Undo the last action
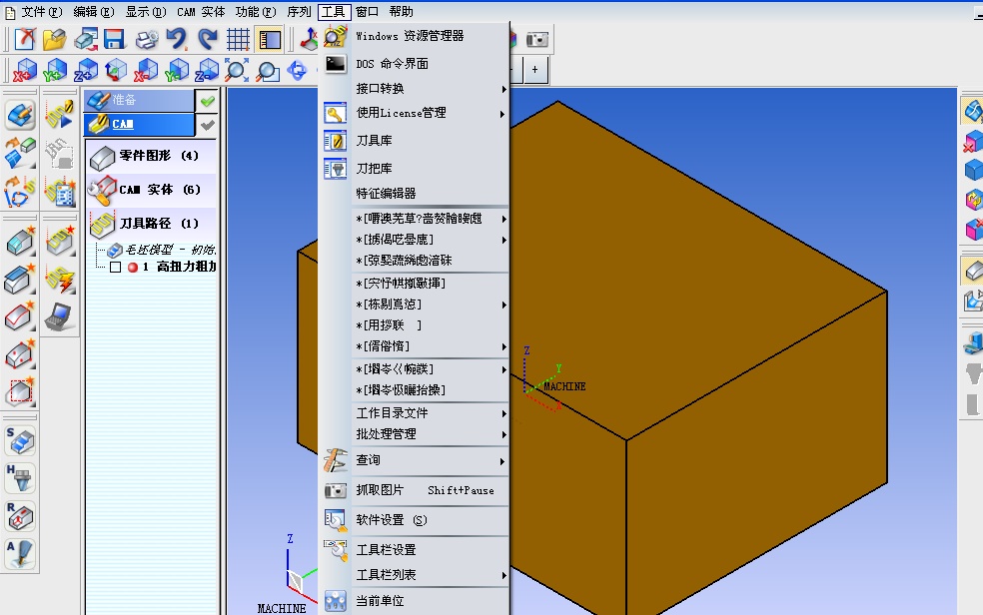 tap(177, 40)
